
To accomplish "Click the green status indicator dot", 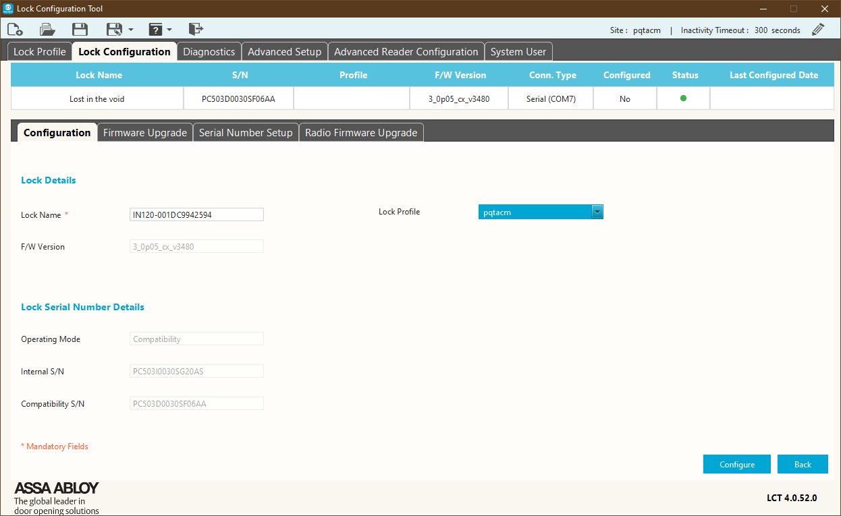I will point(683,98).
